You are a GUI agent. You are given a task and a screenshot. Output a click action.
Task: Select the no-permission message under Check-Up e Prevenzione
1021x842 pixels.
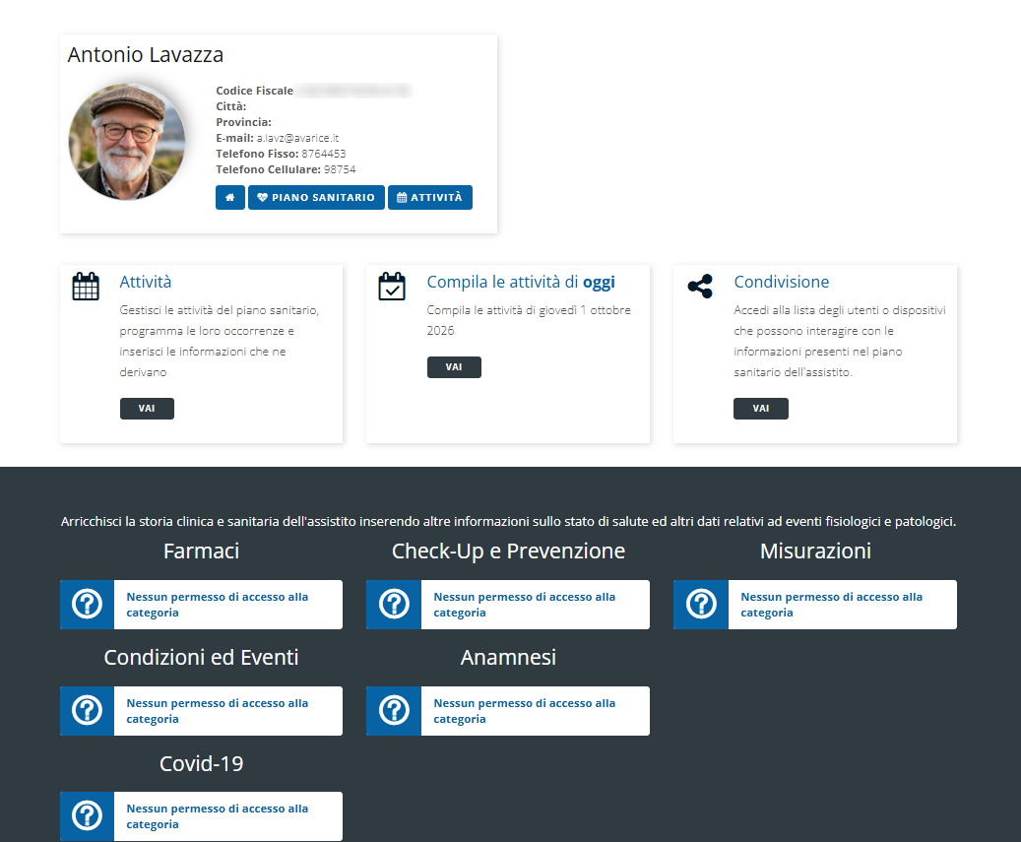tap(524, 605)
